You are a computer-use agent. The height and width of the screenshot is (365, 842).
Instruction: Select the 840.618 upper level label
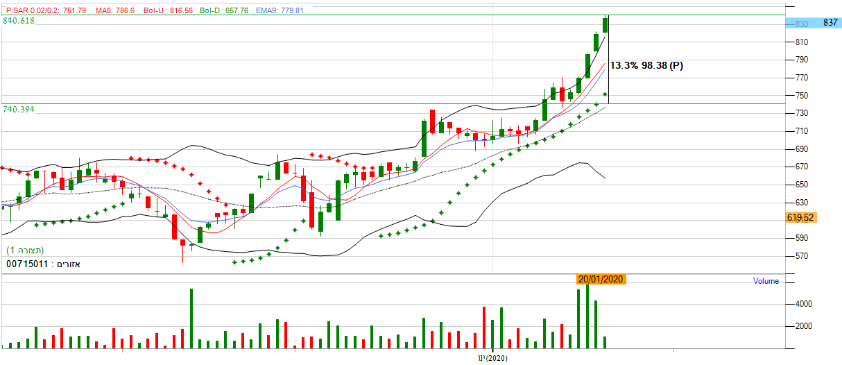click(x=18, y=22)
